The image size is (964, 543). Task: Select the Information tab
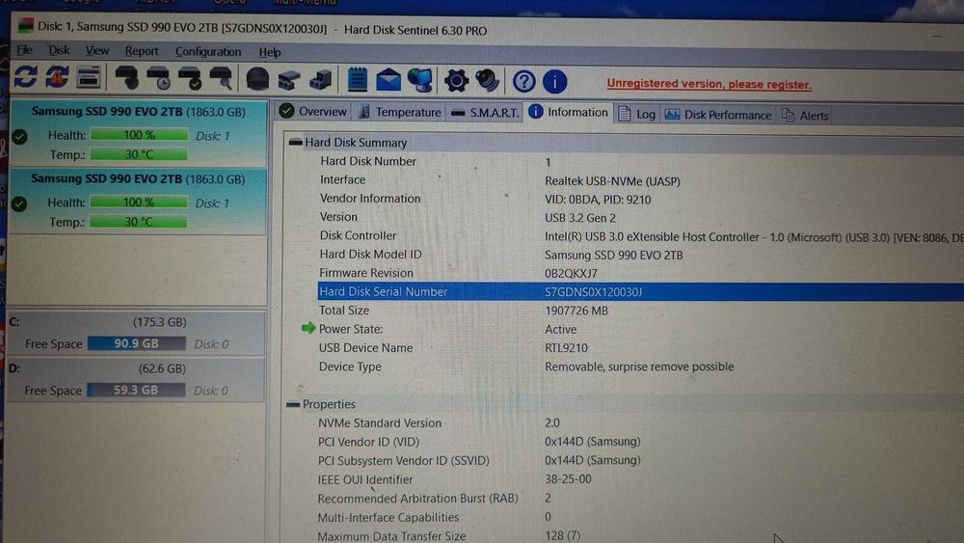[x=568, y=113]
